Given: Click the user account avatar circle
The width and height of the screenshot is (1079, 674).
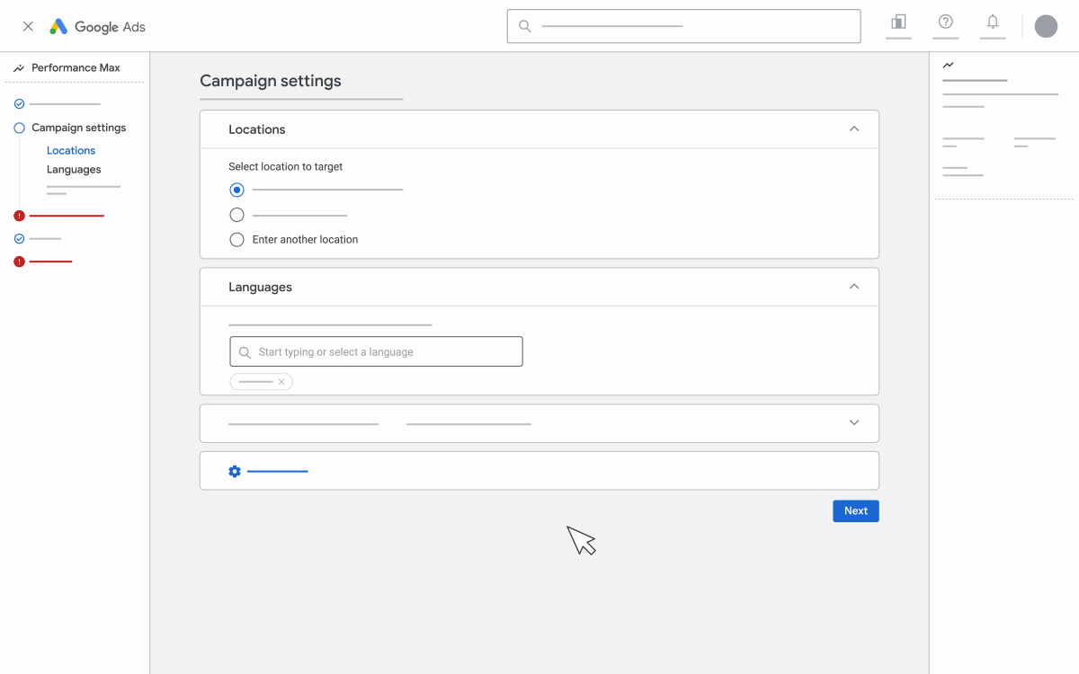Looking at the screenshot, I should [x=1046, y=26].
